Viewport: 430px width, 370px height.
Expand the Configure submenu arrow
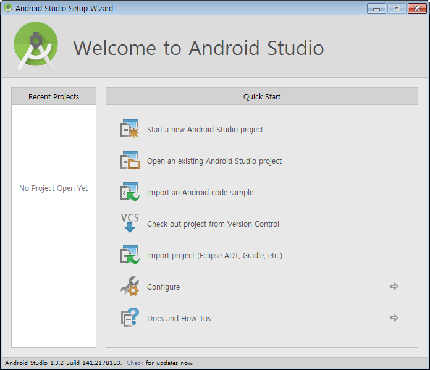(x=394, y=287)
